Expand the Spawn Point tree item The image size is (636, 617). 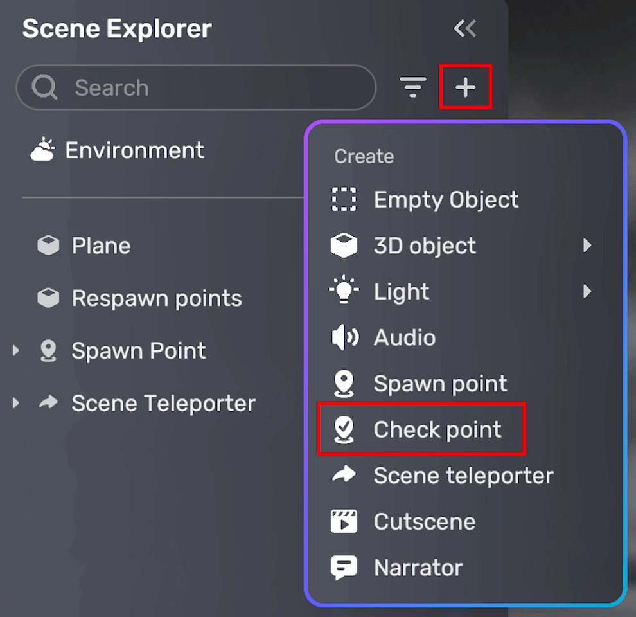[x=16, y=350]
